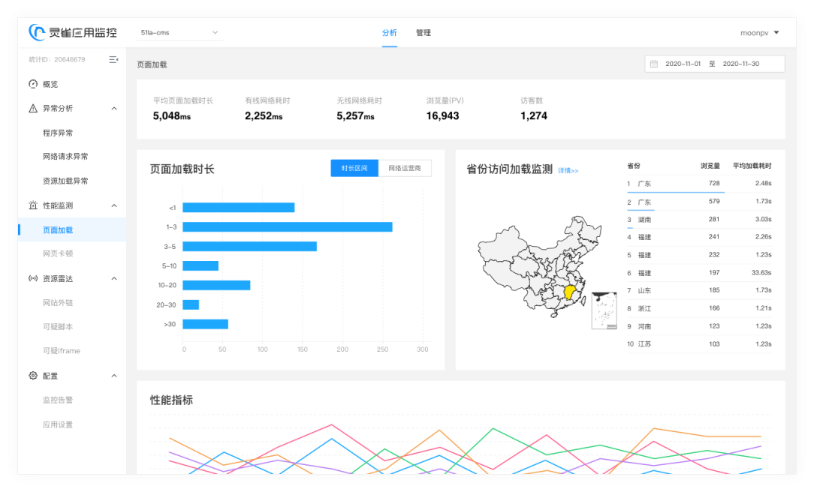
Task: Click the 配置 gear icon
Action: [x=33, y=376]
